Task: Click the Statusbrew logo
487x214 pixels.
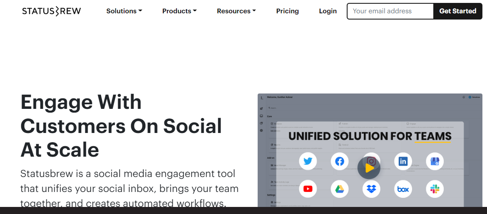Action: (52, 11)
